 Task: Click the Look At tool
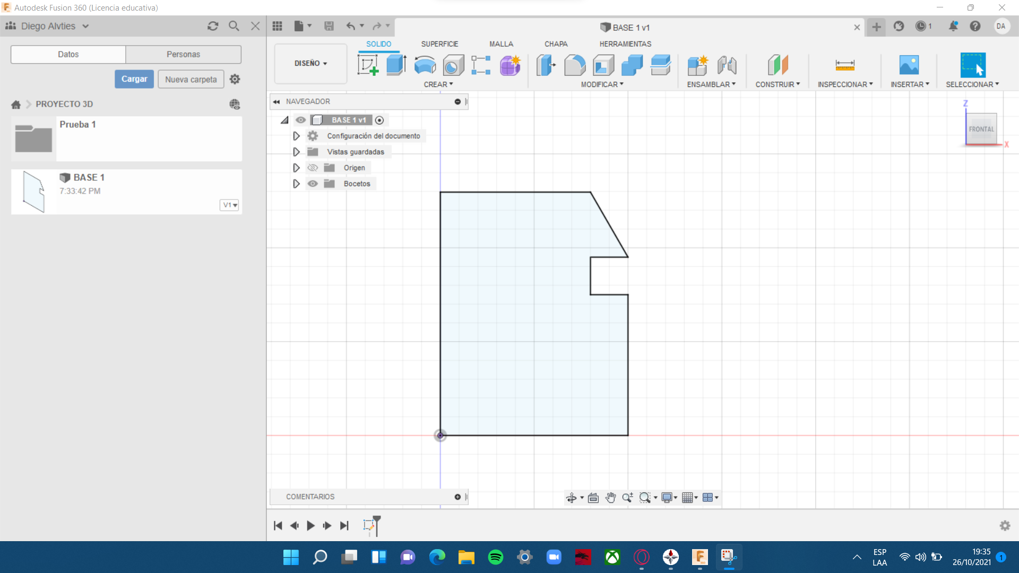pyautogui.click(x=593, y=498)
